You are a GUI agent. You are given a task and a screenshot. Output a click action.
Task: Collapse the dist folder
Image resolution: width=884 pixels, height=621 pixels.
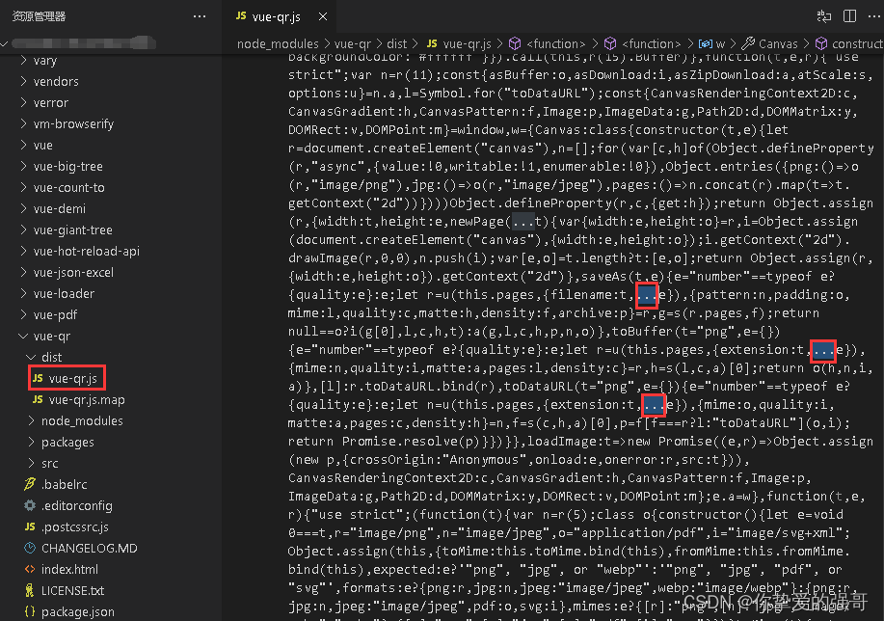click(30, 357)
